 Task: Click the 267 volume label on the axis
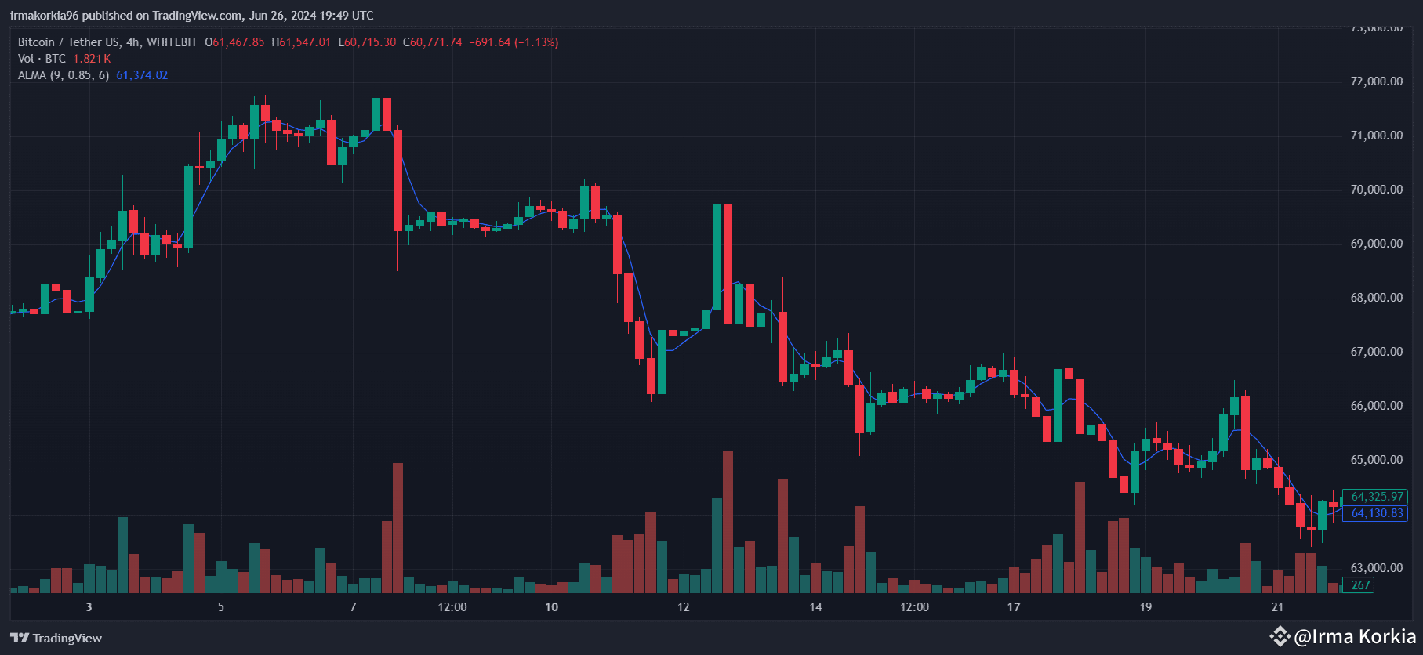[1360, 584]
